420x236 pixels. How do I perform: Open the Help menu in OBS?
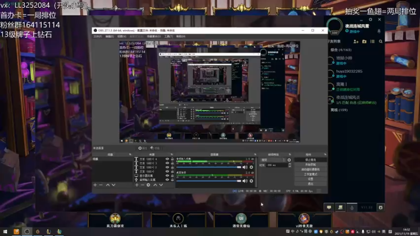point(181,36)
